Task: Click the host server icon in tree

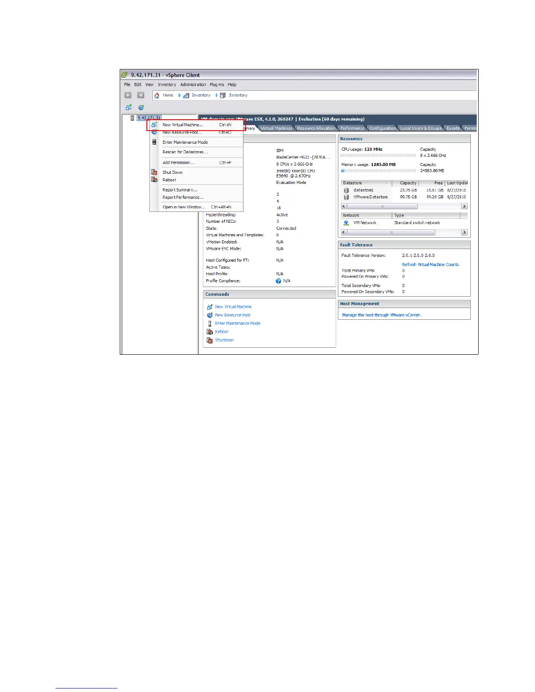Action: (x=132, y=118)
